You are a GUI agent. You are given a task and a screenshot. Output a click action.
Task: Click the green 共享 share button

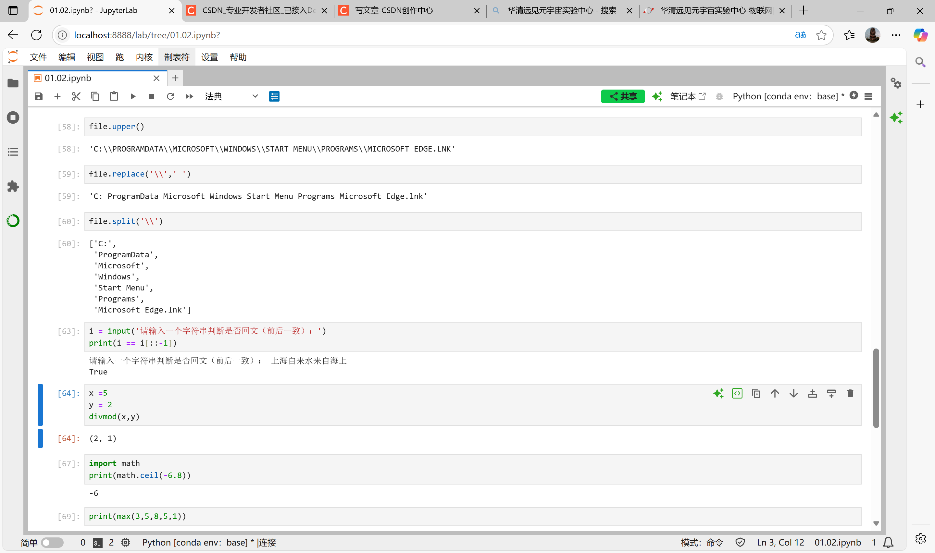pos(622,96)
